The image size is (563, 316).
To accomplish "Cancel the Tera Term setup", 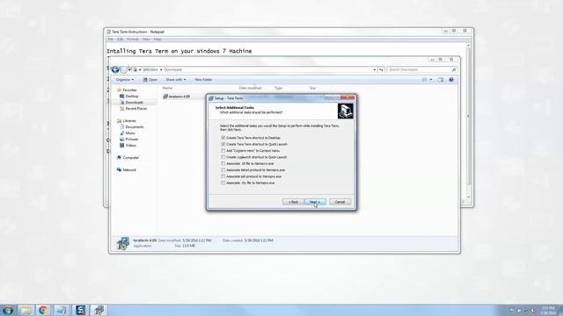I will click(x=340, y=202).
